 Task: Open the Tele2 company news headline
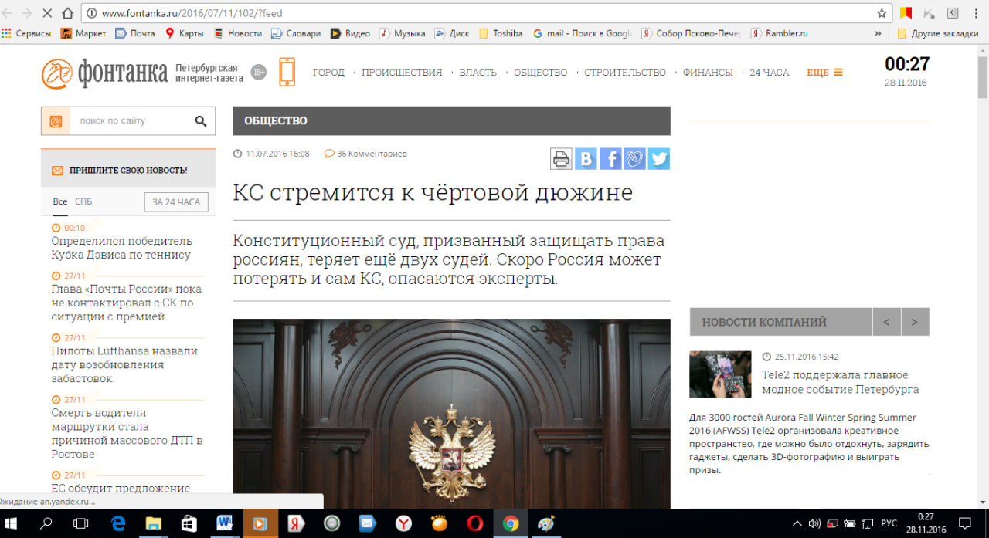[x=841, y=382]
